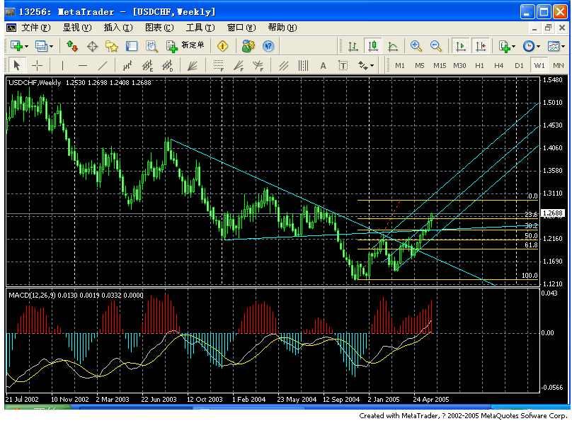This screenshot has height=421, width=572.
Task: Switch chart to line chart mode
Action: tap(393, 46)
